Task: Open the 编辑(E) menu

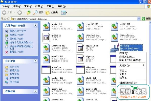Action: 17,6
